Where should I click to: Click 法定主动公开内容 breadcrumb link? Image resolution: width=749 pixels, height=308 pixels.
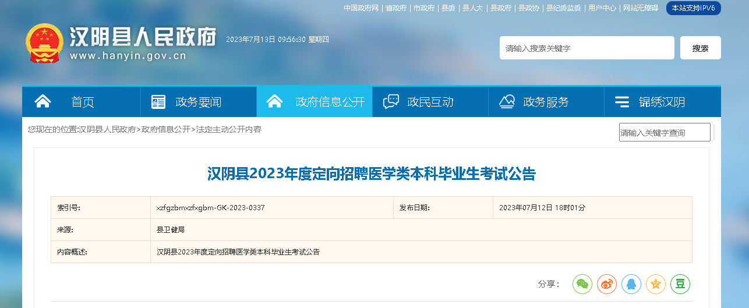[229, 129]
